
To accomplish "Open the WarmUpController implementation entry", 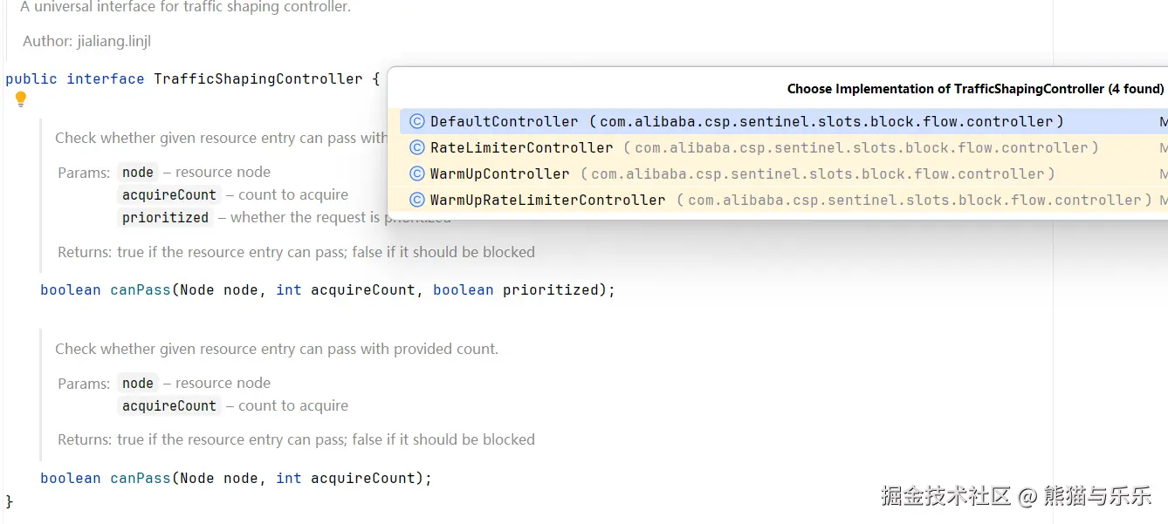I will tap(499, 174).
